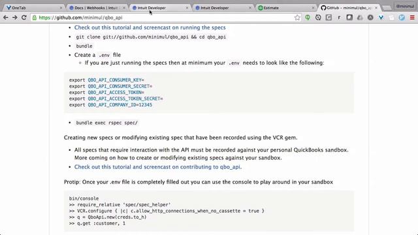Viewport: 418px width, 235px height.
Task: Bookmark this page with the star icon
Action: pos(297,18)
